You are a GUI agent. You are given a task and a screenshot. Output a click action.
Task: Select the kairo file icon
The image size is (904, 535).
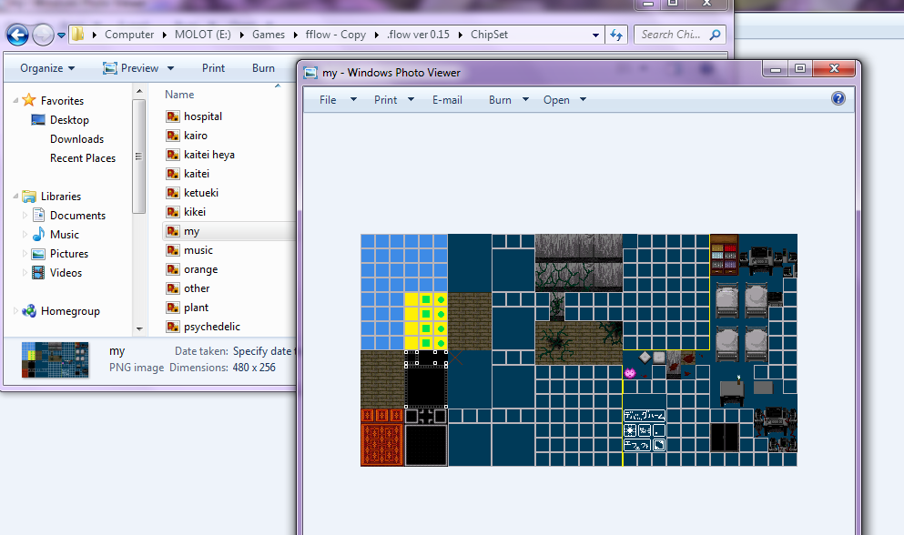[x=172, y=136]
